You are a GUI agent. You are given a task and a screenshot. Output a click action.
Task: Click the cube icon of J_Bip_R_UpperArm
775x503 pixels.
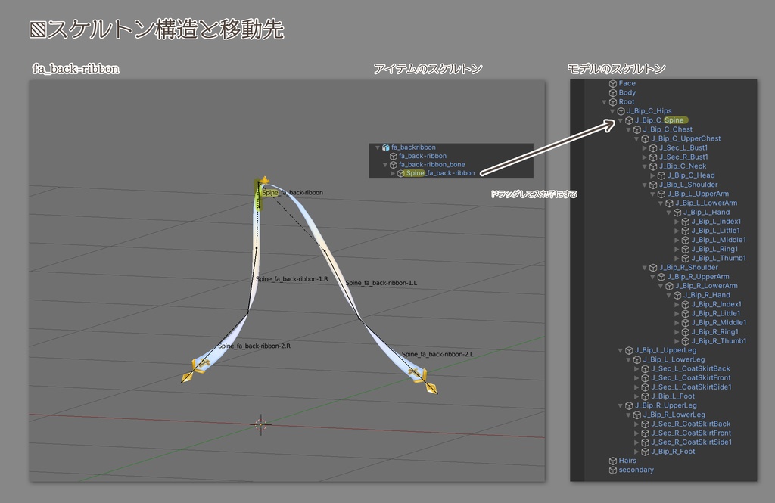pos(661,277)
